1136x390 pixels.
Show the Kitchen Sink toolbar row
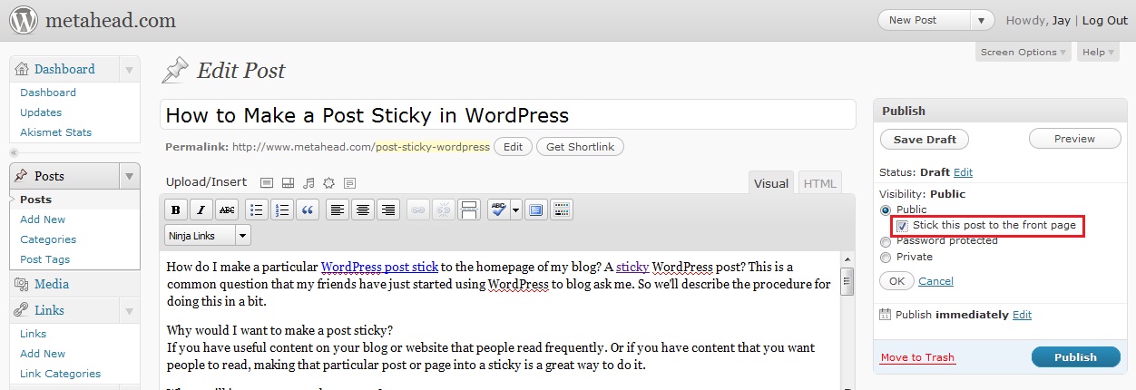pos(562,210)
